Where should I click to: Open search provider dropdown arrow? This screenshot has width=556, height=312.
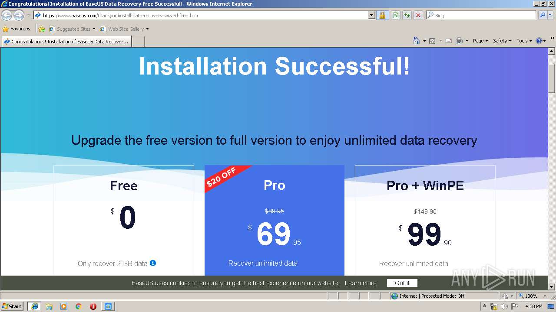[551, 15]
